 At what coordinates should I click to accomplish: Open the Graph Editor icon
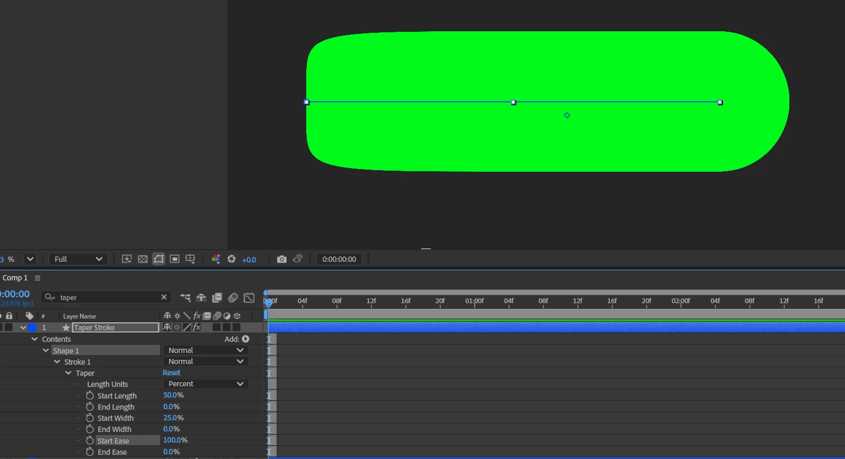249,298
